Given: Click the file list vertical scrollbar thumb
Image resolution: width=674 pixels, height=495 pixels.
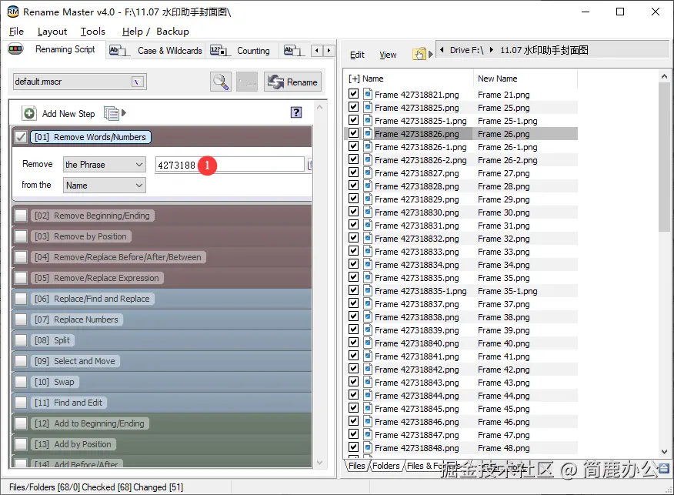Looking at the screenshot, I should click(x=664, y=157).
